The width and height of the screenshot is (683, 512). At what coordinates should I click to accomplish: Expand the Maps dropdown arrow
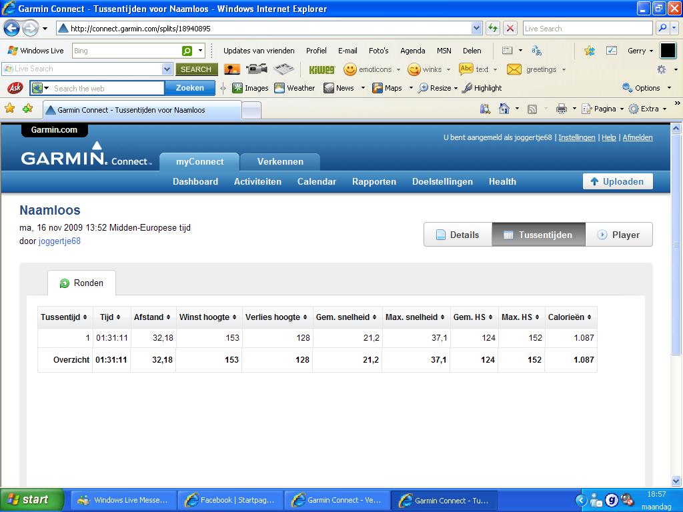point(410,88)
